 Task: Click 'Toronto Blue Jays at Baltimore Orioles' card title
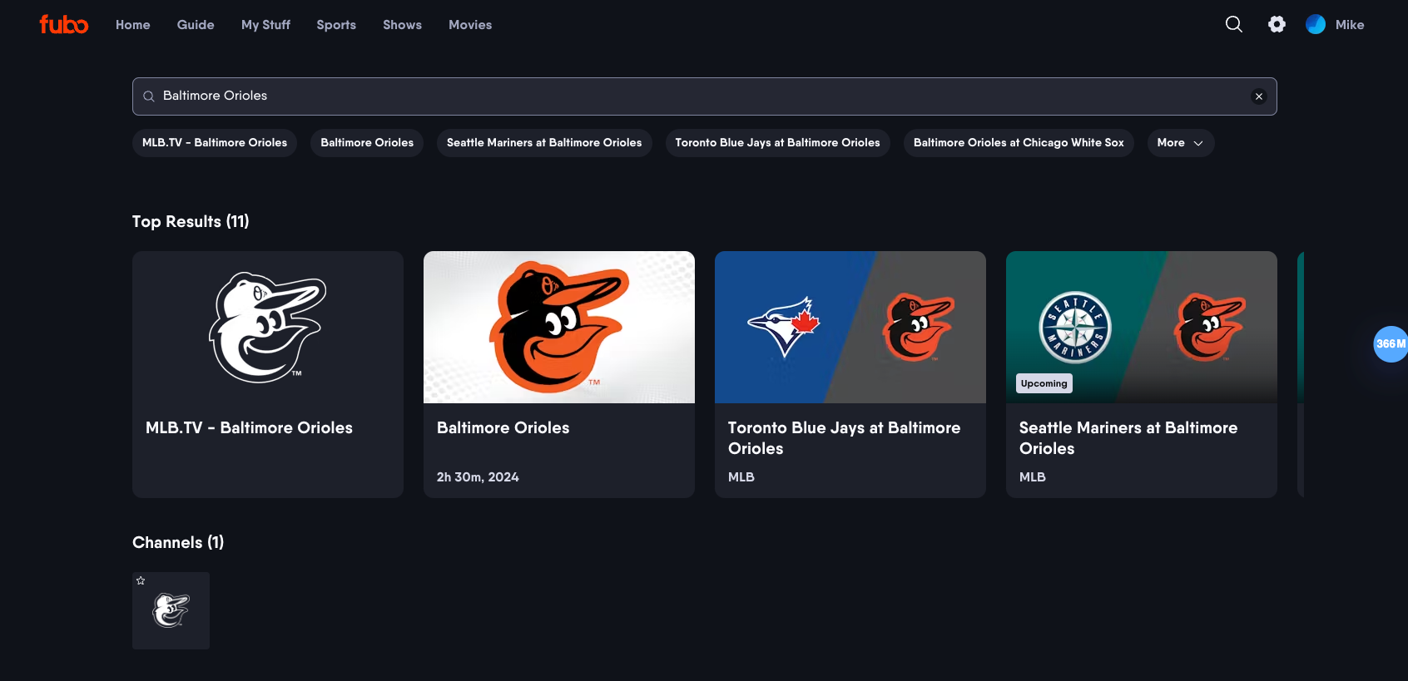[x=844, y=438]
